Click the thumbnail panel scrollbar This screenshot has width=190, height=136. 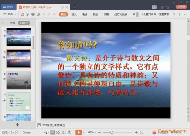point(33,42)
